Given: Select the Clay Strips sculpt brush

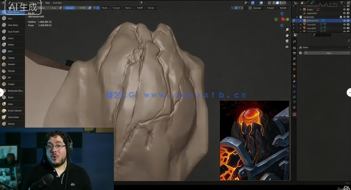Looking at the screenshot, I should 13,25.
